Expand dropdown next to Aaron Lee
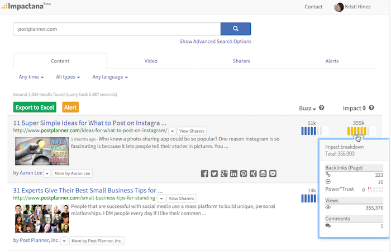 [x=47, y=173]
